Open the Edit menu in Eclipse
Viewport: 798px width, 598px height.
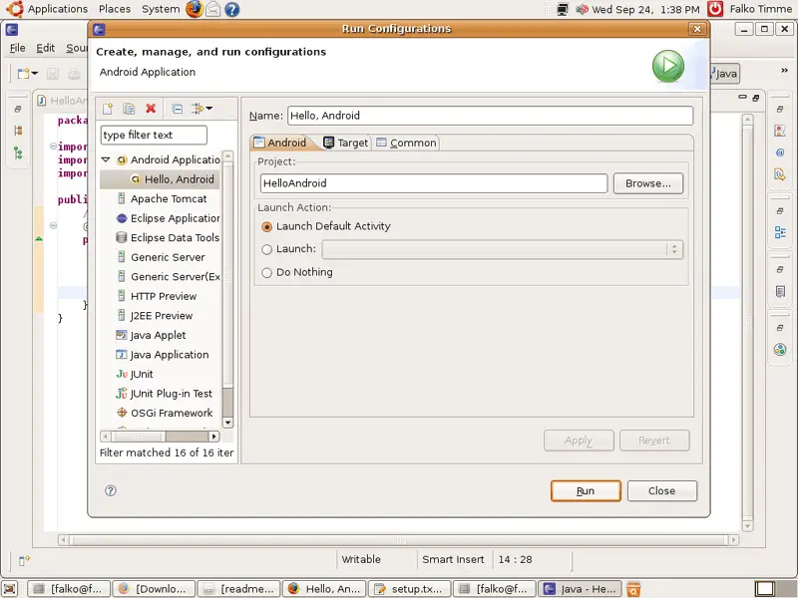pos(45,48)
